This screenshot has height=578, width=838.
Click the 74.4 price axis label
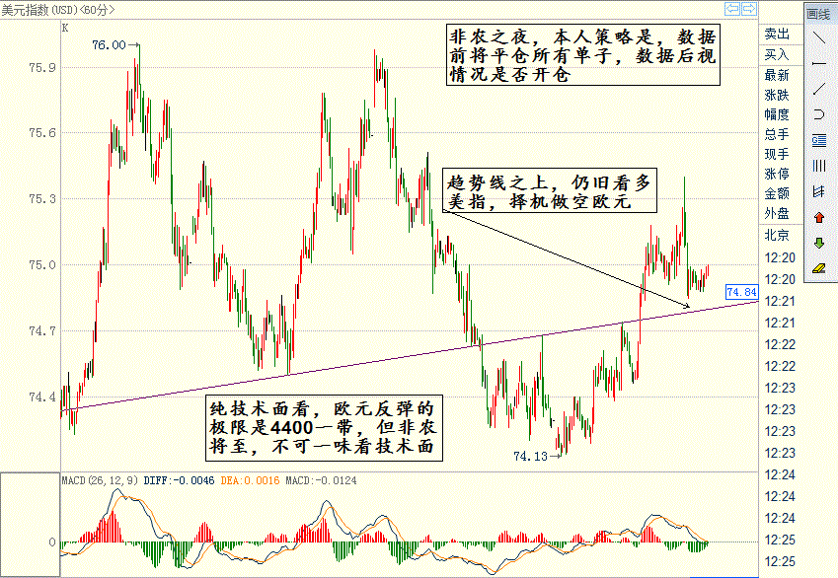click(x=42, y=397)
